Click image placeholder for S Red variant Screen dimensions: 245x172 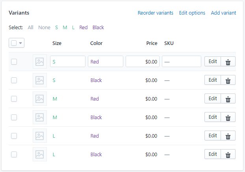tap(39, 62)
